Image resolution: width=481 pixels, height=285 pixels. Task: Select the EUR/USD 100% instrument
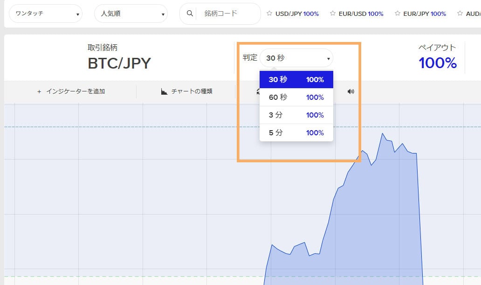click(x=361, y=14)
